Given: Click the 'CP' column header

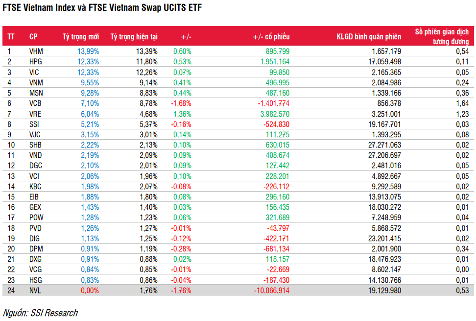Looking at the screenshot, I should pyautogui.click(x=33, y=37).
